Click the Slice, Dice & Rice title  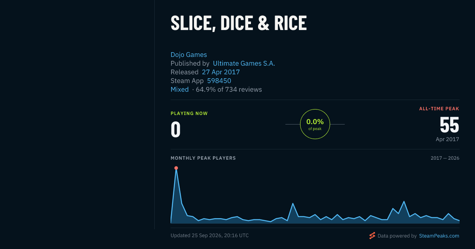[239, 23]
